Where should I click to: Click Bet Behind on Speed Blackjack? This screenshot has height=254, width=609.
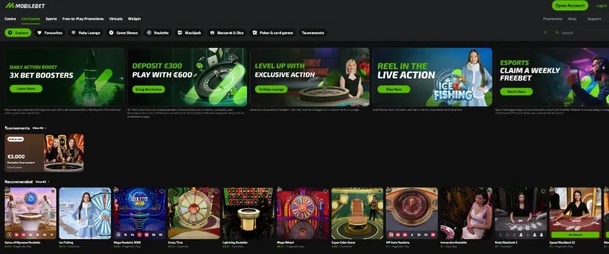pos(575,234)
